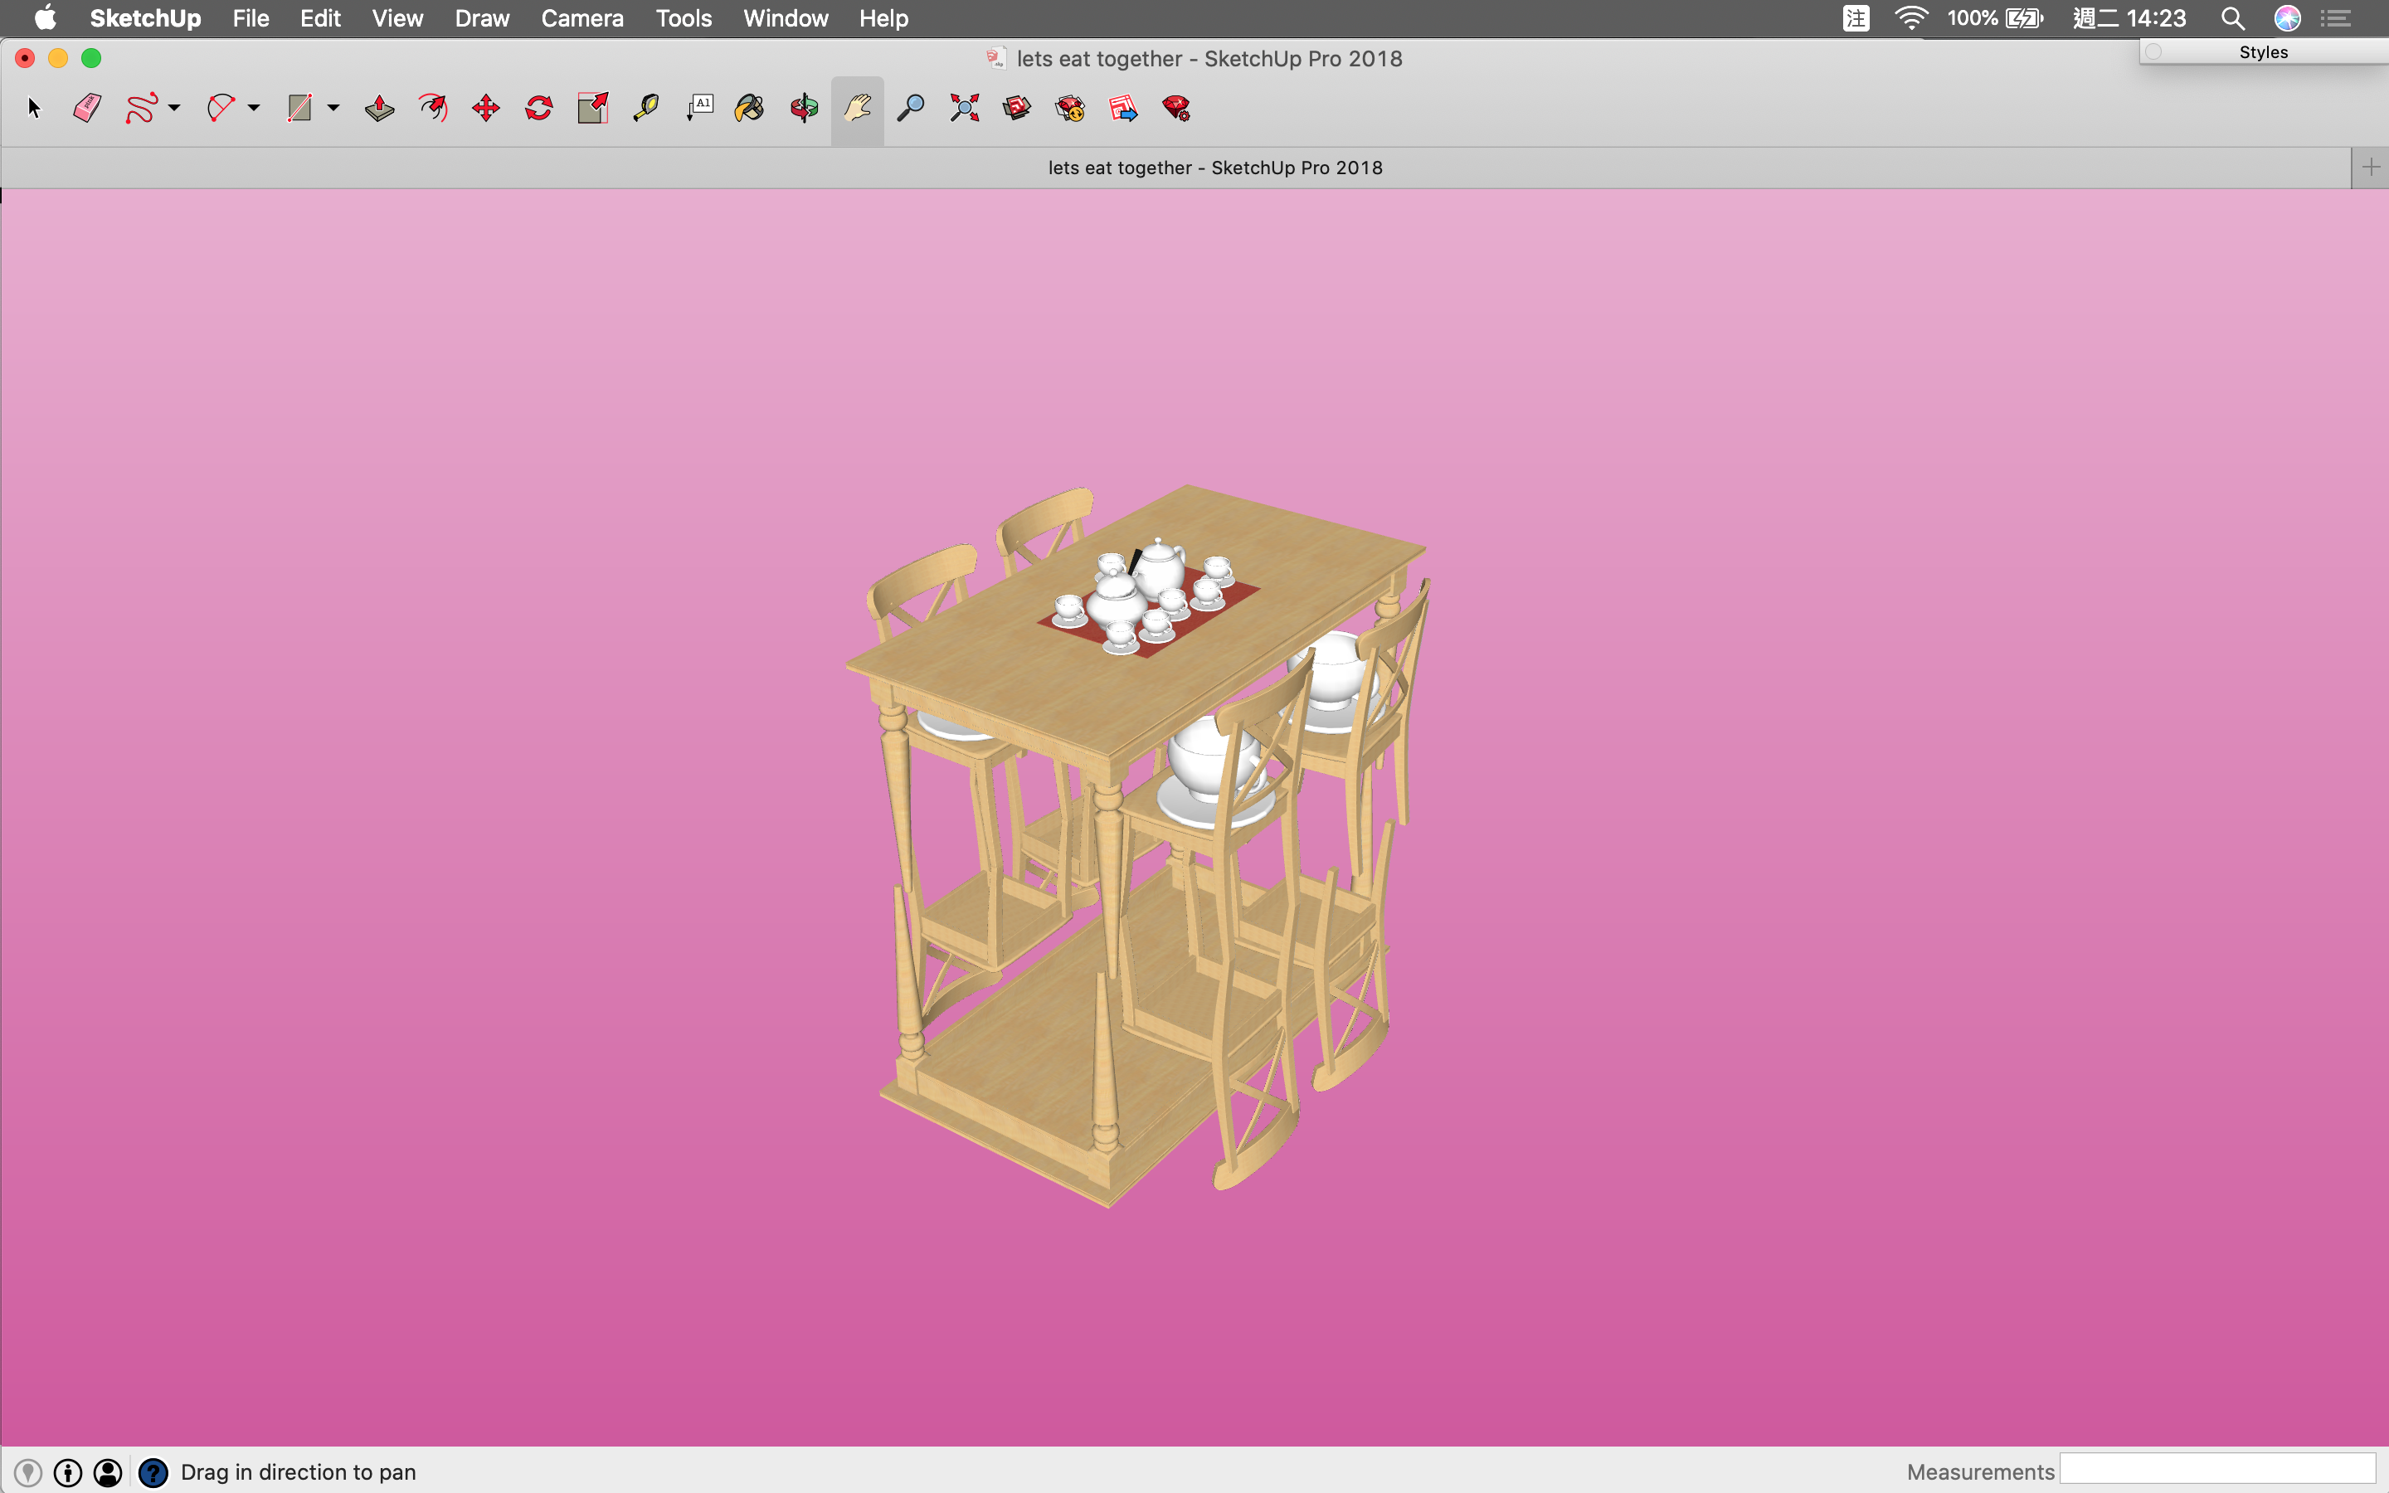Toggle the geo-location status icon
This screenshot has height=1493, width=2389.
[x=29, y=1472]
